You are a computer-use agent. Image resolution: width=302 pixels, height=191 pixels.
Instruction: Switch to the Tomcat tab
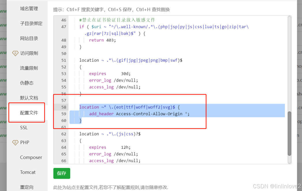[x=28, y=172]
